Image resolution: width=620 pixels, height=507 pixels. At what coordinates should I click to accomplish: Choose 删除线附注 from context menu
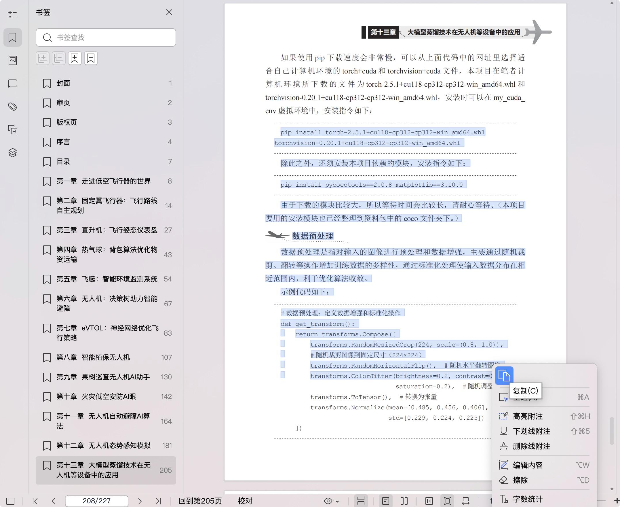[544, 446]
